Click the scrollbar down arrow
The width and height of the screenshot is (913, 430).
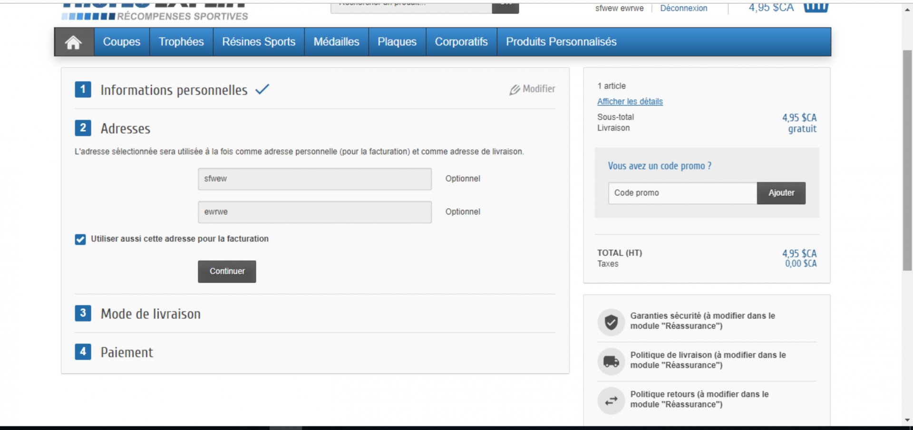click(907, 420)
